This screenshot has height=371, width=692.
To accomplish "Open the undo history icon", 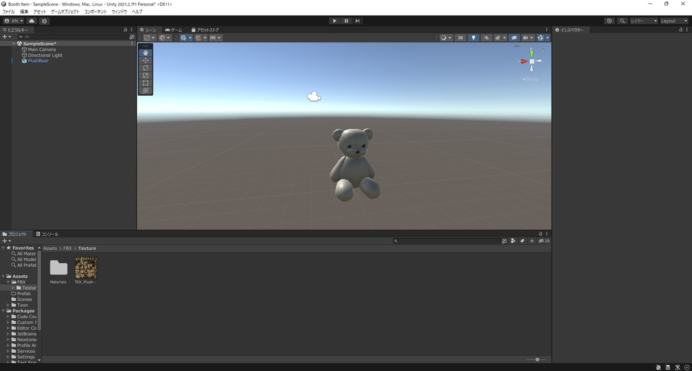I will pyautogui.click(x=610, y=21).
